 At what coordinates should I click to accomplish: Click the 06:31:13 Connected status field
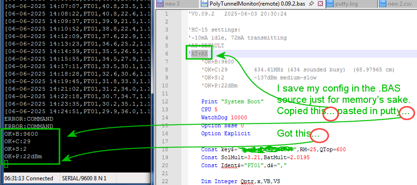(29, 178)
